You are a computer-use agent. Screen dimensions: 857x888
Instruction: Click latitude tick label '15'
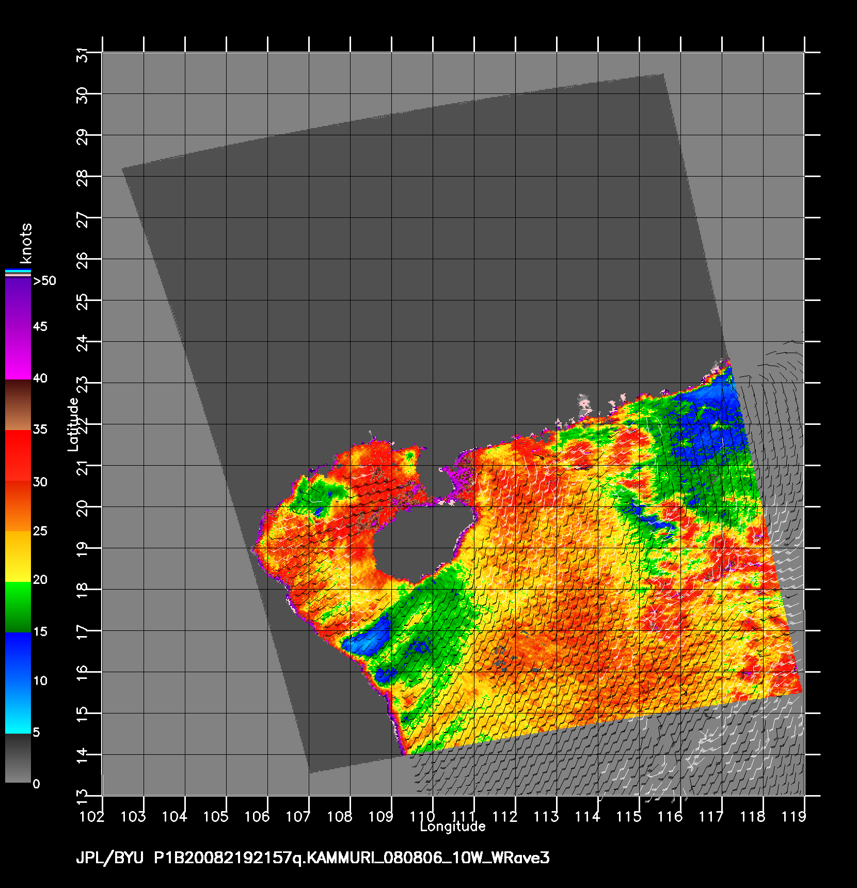(83, 716)
